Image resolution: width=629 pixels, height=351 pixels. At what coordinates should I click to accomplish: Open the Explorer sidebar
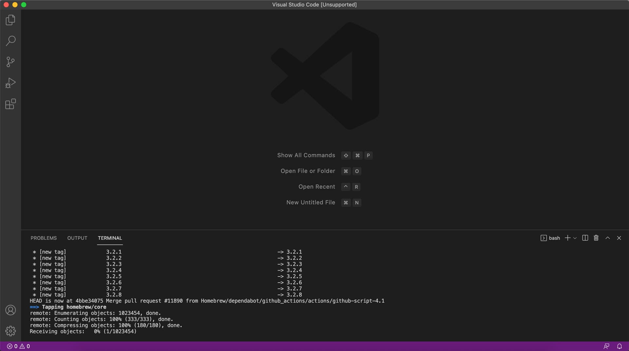pyautogui.click(x=10, y=20)
